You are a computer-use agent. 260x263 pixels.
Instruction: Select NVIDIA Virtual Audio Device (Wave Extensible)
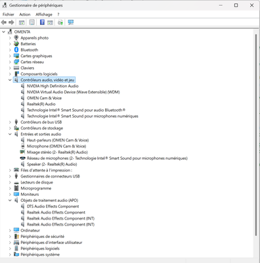(73, 92)
